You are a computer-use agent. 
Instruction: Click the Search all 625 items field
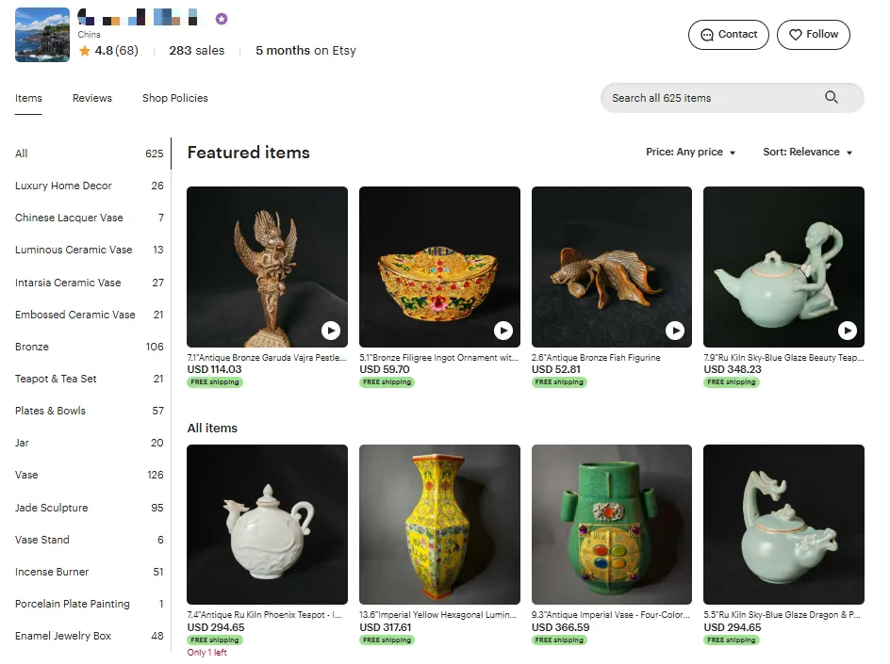[712, 98]
